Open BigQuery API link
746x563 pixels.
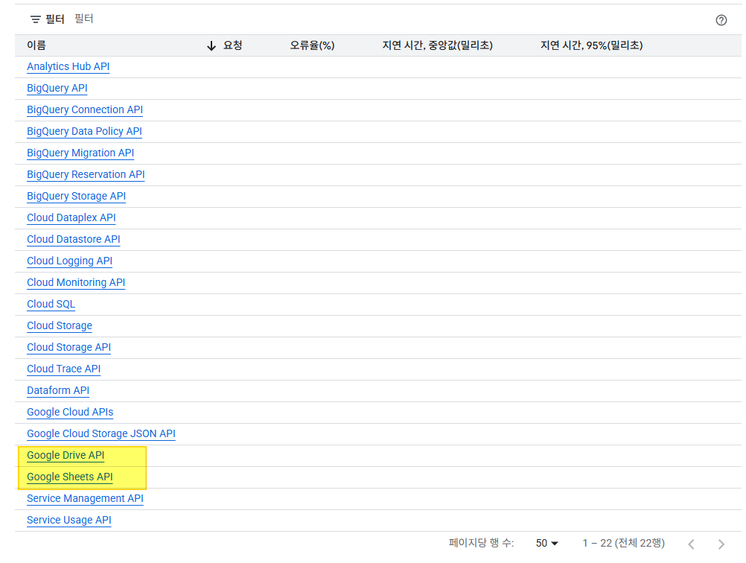(x=57, y=88)
